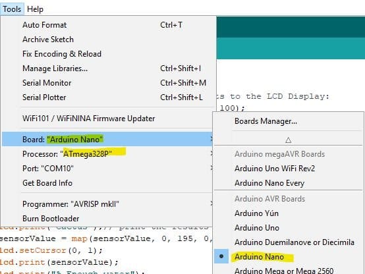
Task: Select Archive Sketch
Action: 107,39
